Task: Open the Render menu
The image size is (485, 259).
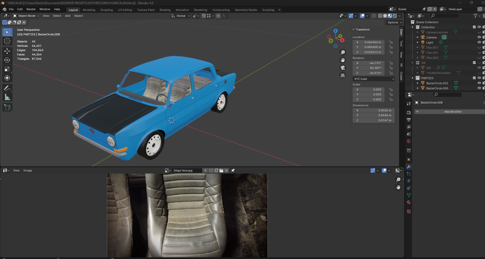Action: [31, 9]
